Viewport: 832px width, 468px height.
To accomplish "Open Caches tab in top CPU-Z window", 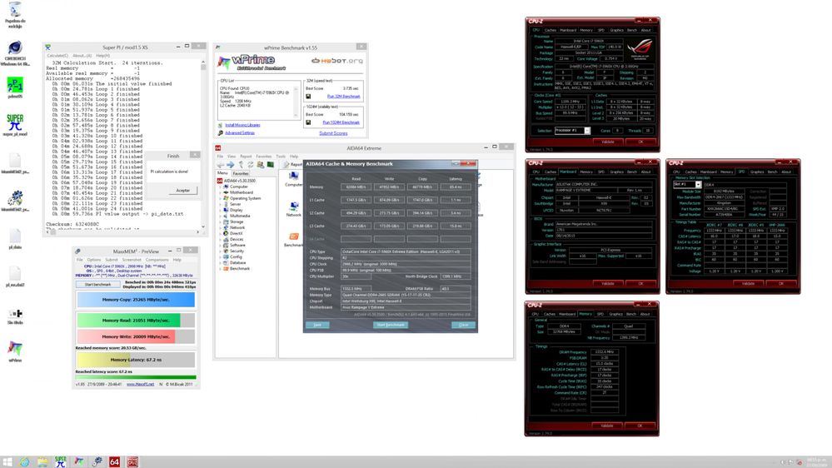I will pos(551,30).
